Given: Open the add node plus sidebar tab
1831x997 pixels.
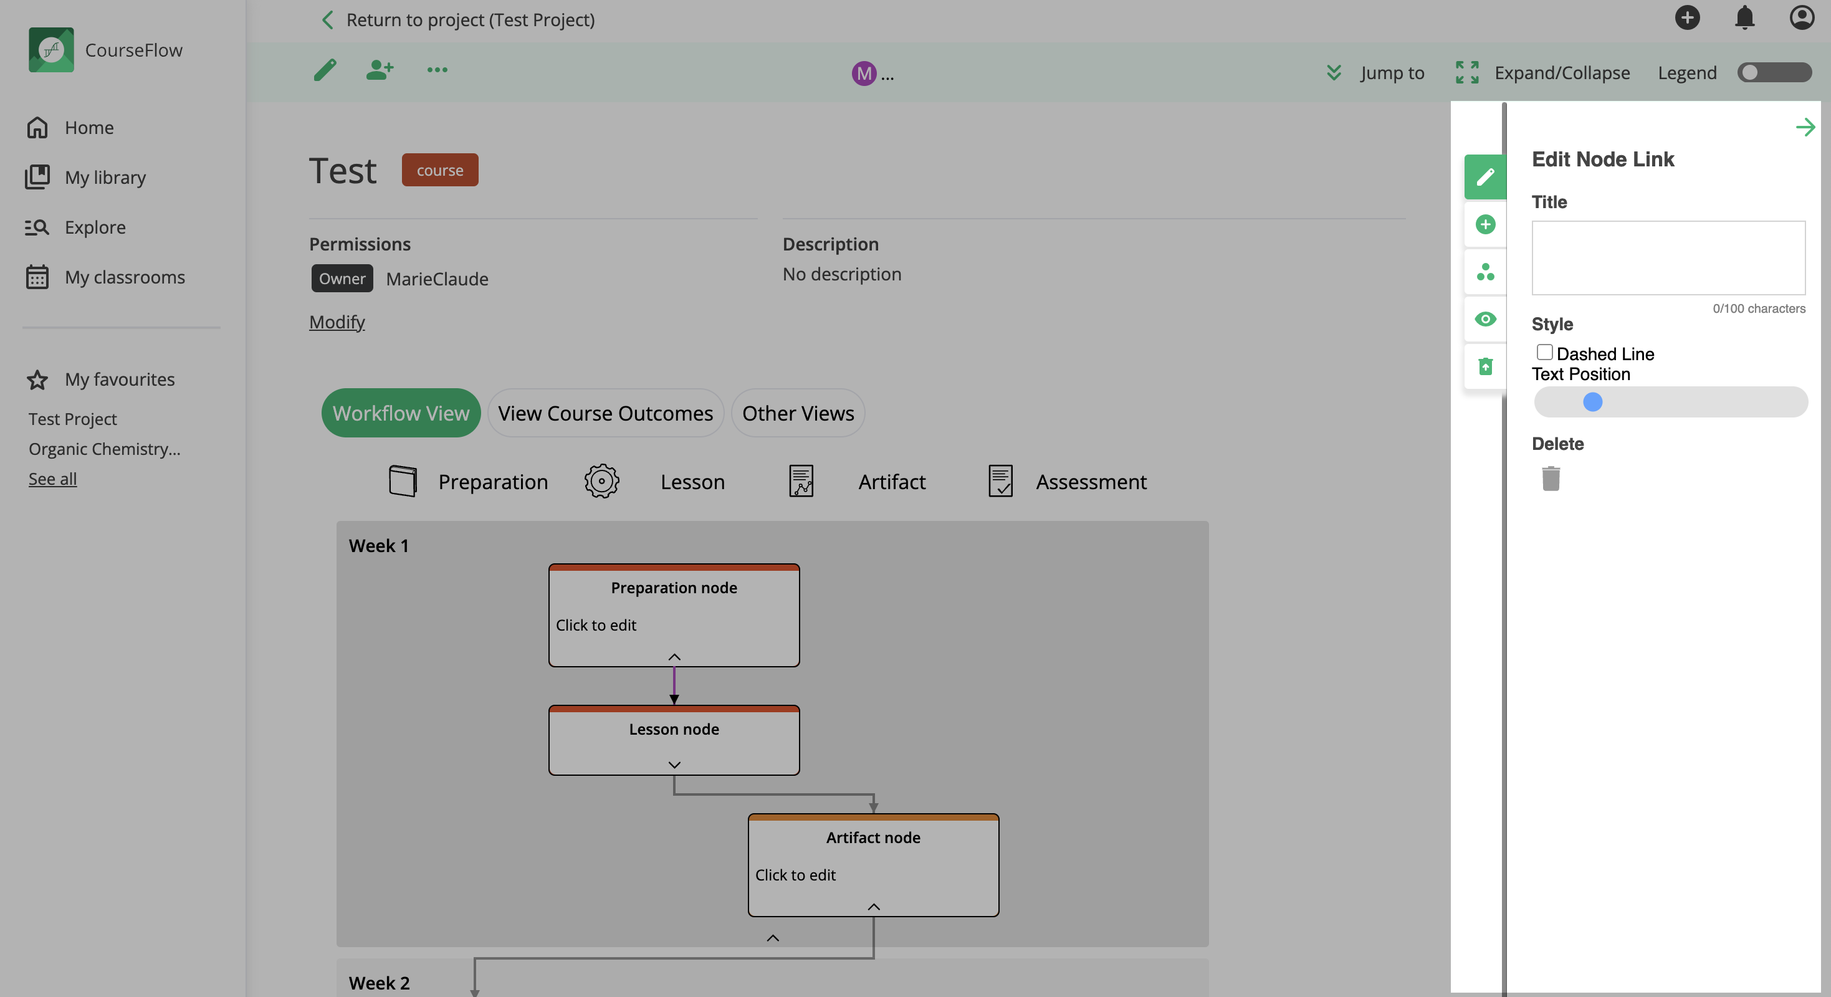Looking at the screenshot, I should click(1485, 224).
